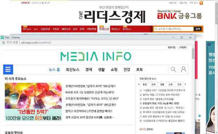The image size is (218, 134).
Task: Select the 쇼핑 tab in the main navigation
Action: (114, 69)
